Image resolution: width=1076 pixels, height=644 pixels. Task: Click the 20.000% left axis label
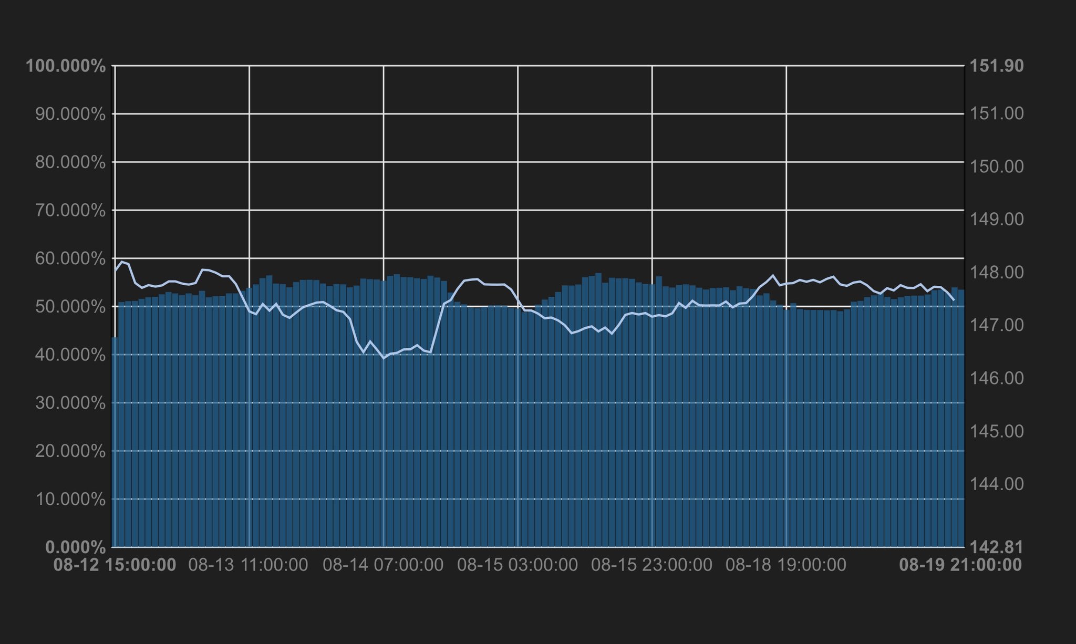point(70,451)
